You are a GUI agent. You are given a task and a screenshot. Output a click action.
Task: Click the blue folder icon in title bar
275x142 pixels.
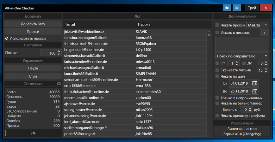pyautogui.click(x=227, y=8)
